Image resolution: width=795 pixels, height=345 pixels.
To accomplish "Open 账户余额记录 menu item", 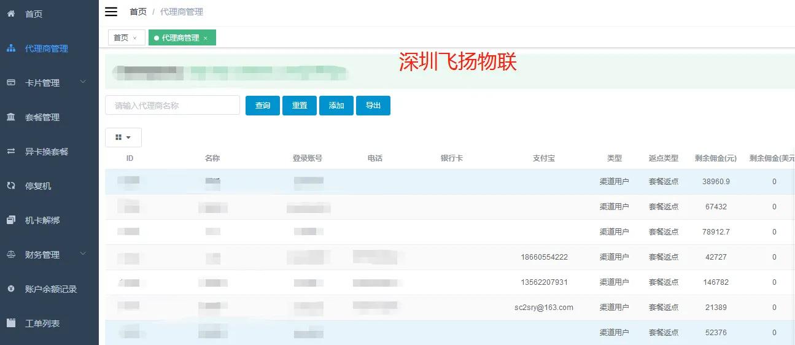I will tap(51, 289).
